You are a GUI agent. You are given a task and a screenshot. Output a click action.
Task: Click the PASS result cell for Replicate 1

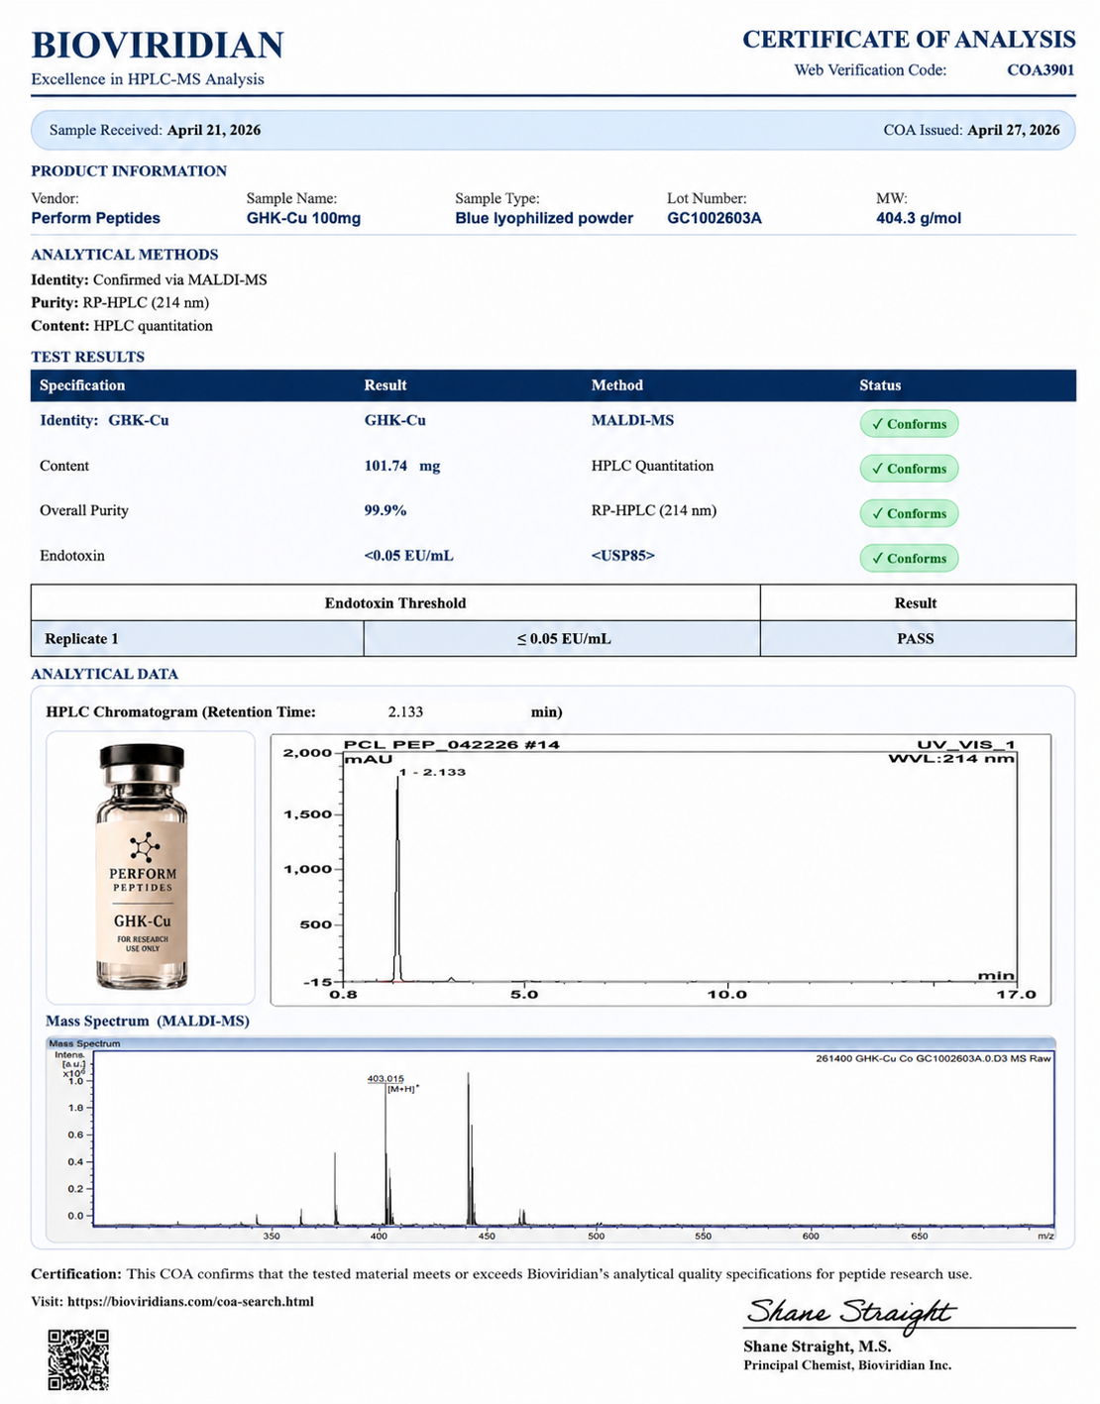point(916,639)
